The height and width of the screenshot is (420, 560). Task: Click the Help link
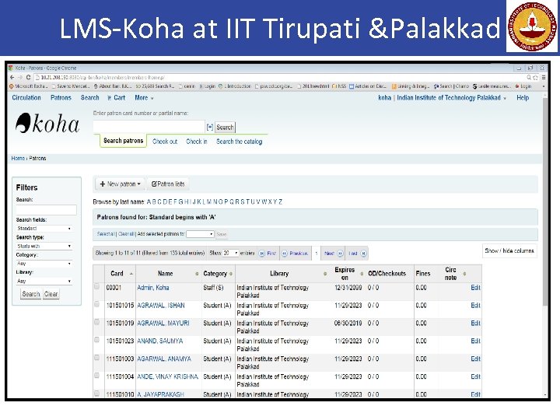coord(523,97)
